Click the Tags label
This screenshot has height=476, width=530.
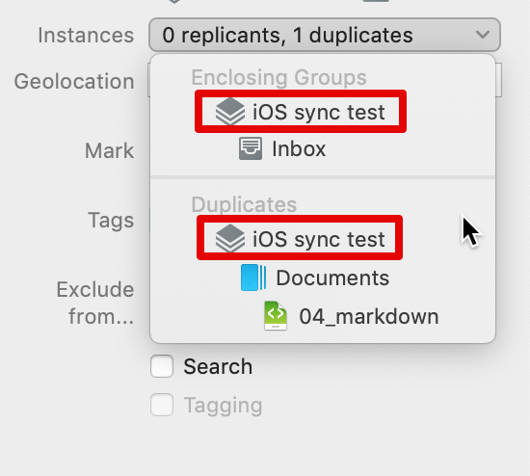pos(111,221)
